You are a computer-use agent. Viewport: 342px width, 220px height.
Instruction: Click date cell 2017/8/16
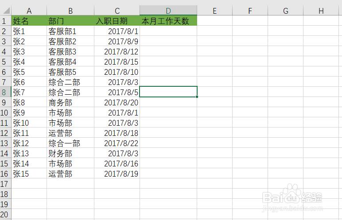[117, 163]
